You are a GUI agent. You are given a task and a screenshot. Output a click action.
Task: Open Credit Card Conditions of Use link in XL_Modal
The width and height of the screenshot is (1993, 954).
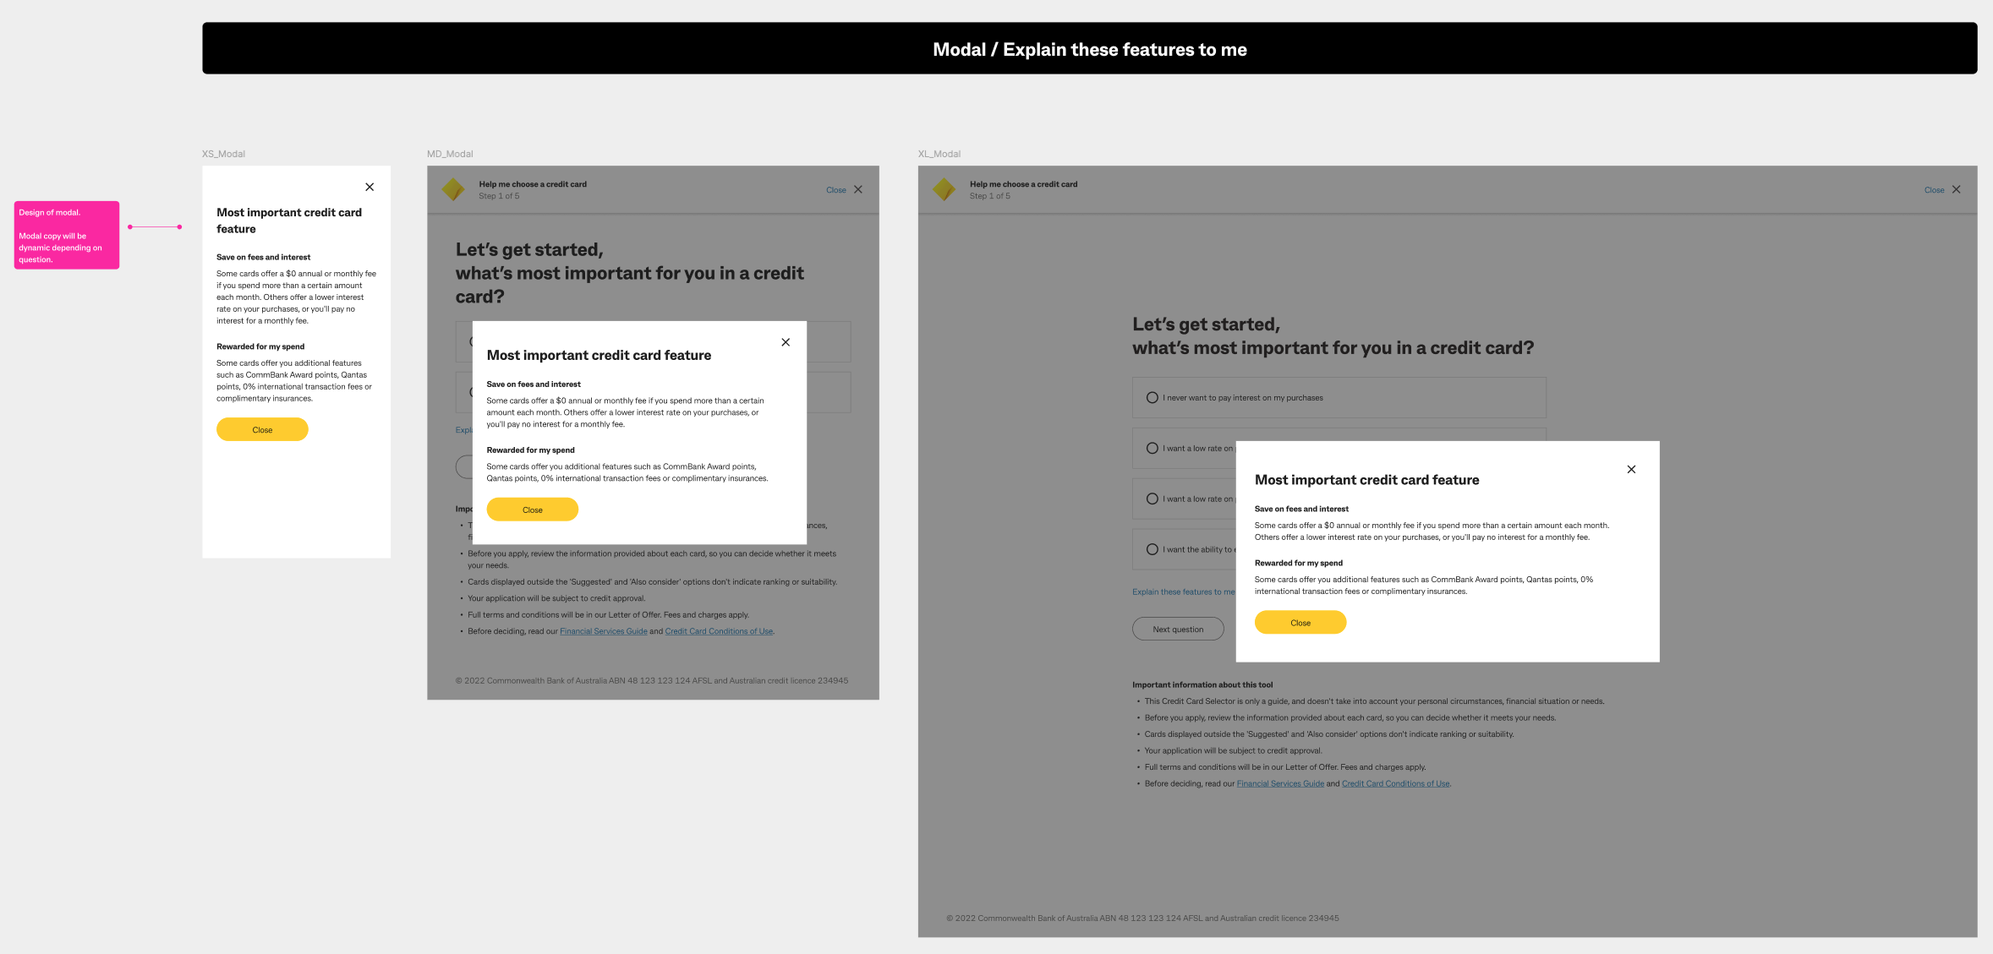[1395, 783]
